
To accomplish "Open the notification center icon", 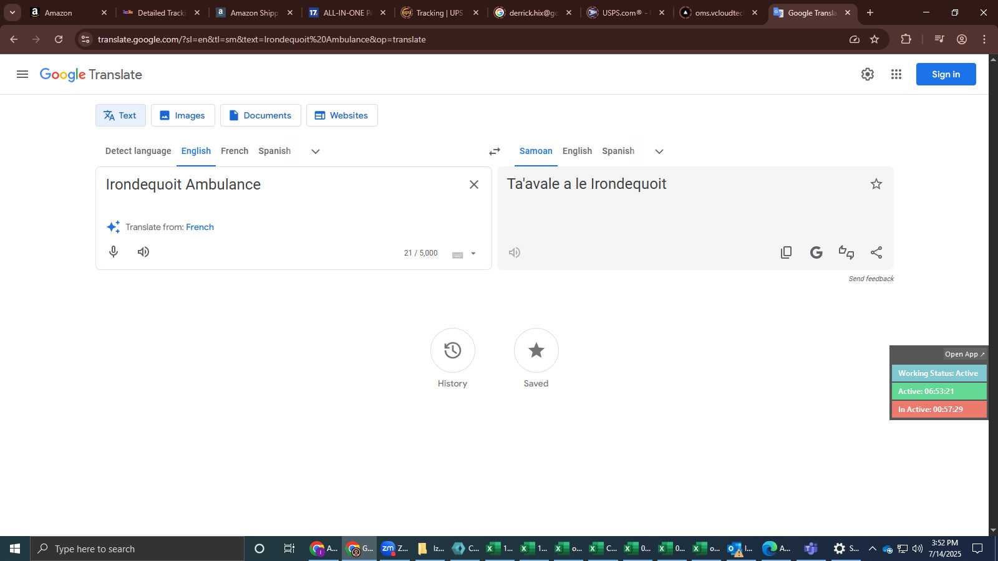I will click(977, 549).
